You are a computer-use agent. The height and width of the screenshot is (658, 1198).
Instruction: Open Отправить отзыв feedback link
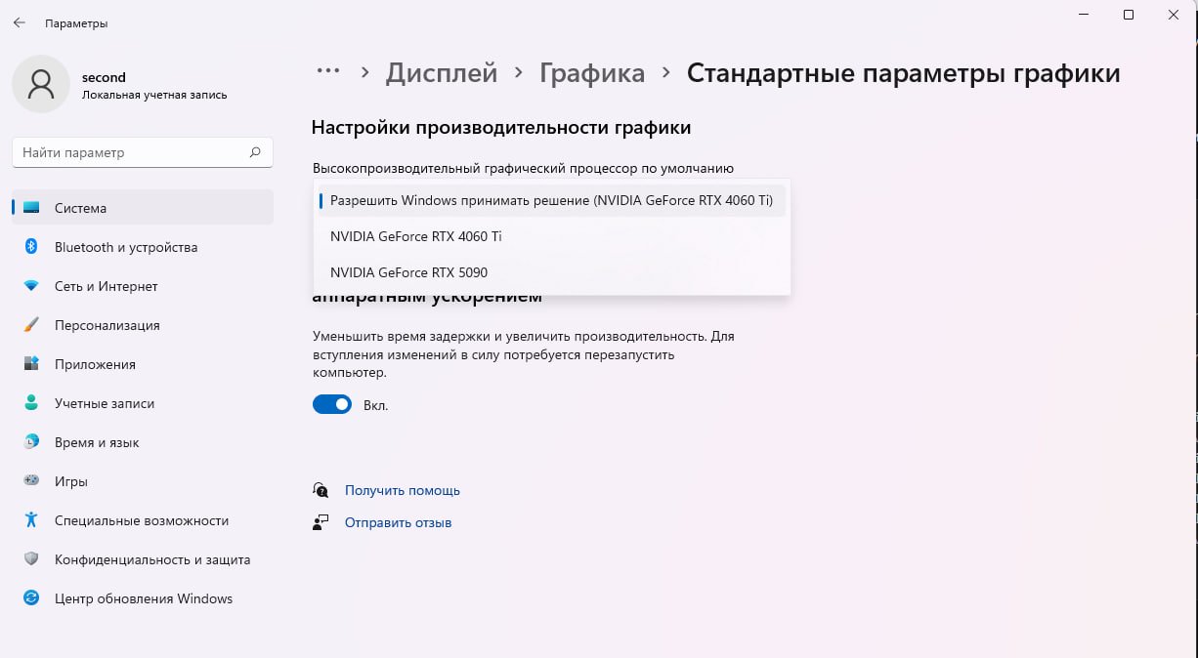(397, 522)
